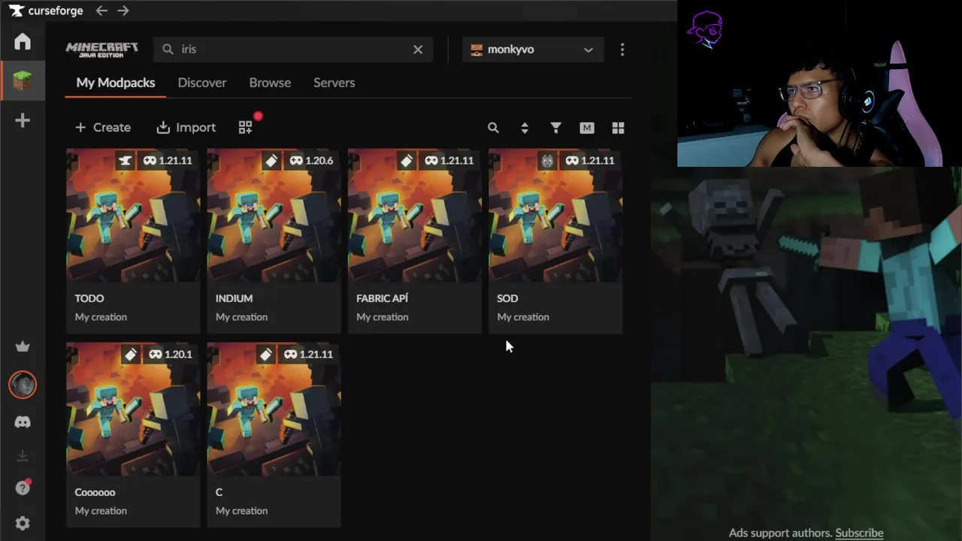Screen dimensions: 962x541
Task: Navigate forward with the right arrow
Action: (x=123, y=11)
